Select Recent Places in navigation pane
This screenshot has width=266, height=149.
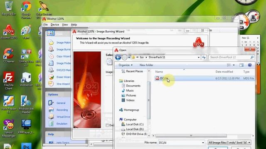tap(132, 71)
